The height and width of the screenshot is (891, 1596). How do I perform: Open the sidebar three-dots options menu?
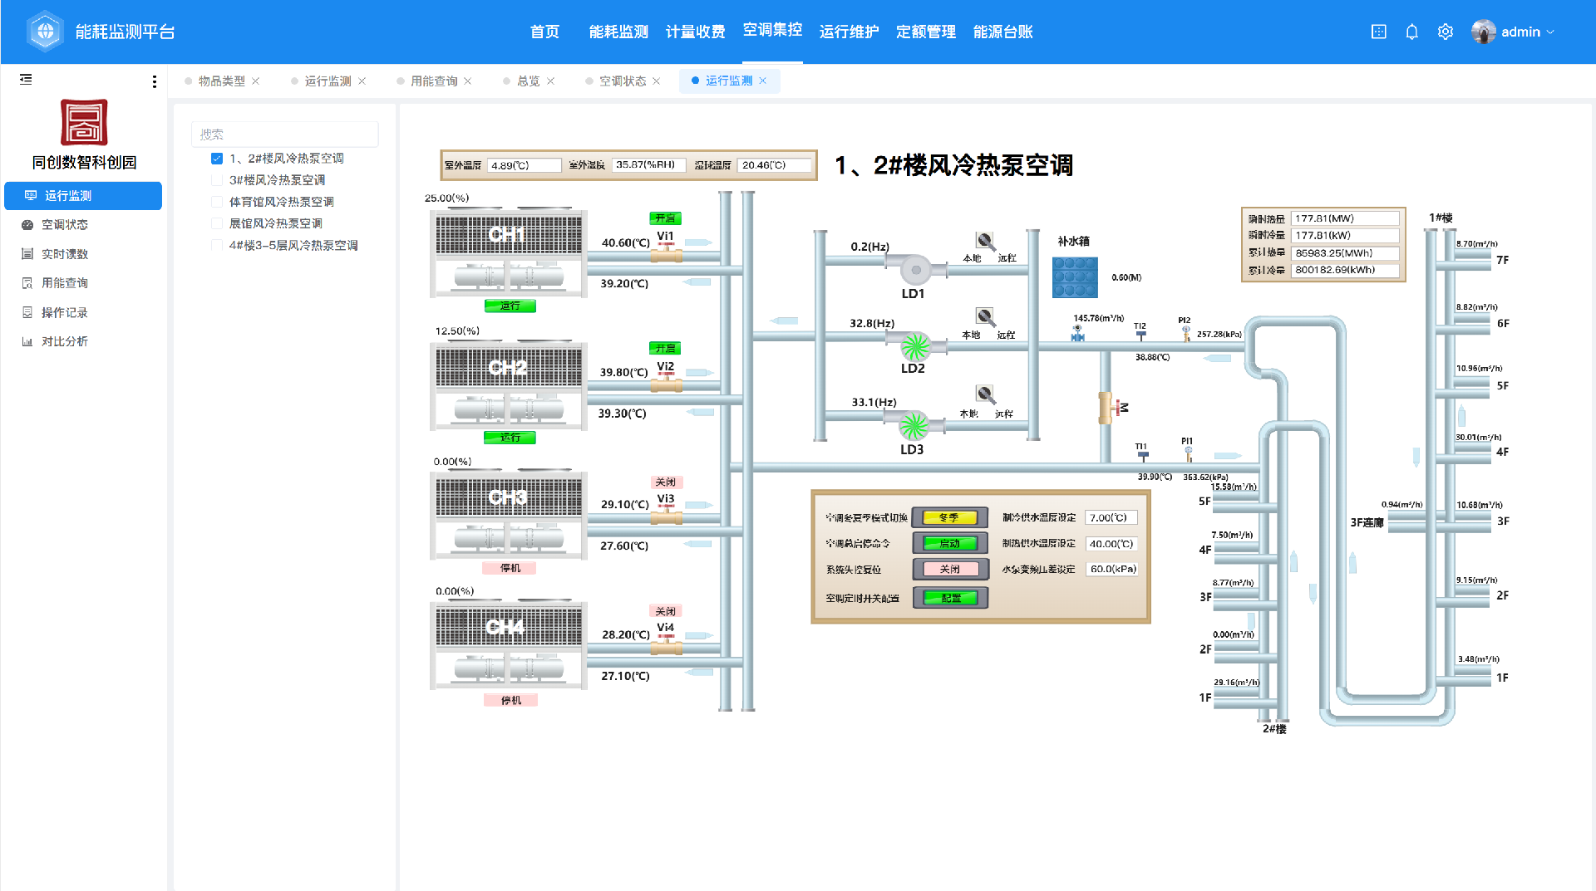click(154, 81)
